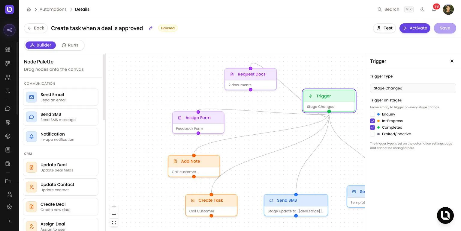Open notifications bell with 38 badge
The image size is (461, 231).
434,9
